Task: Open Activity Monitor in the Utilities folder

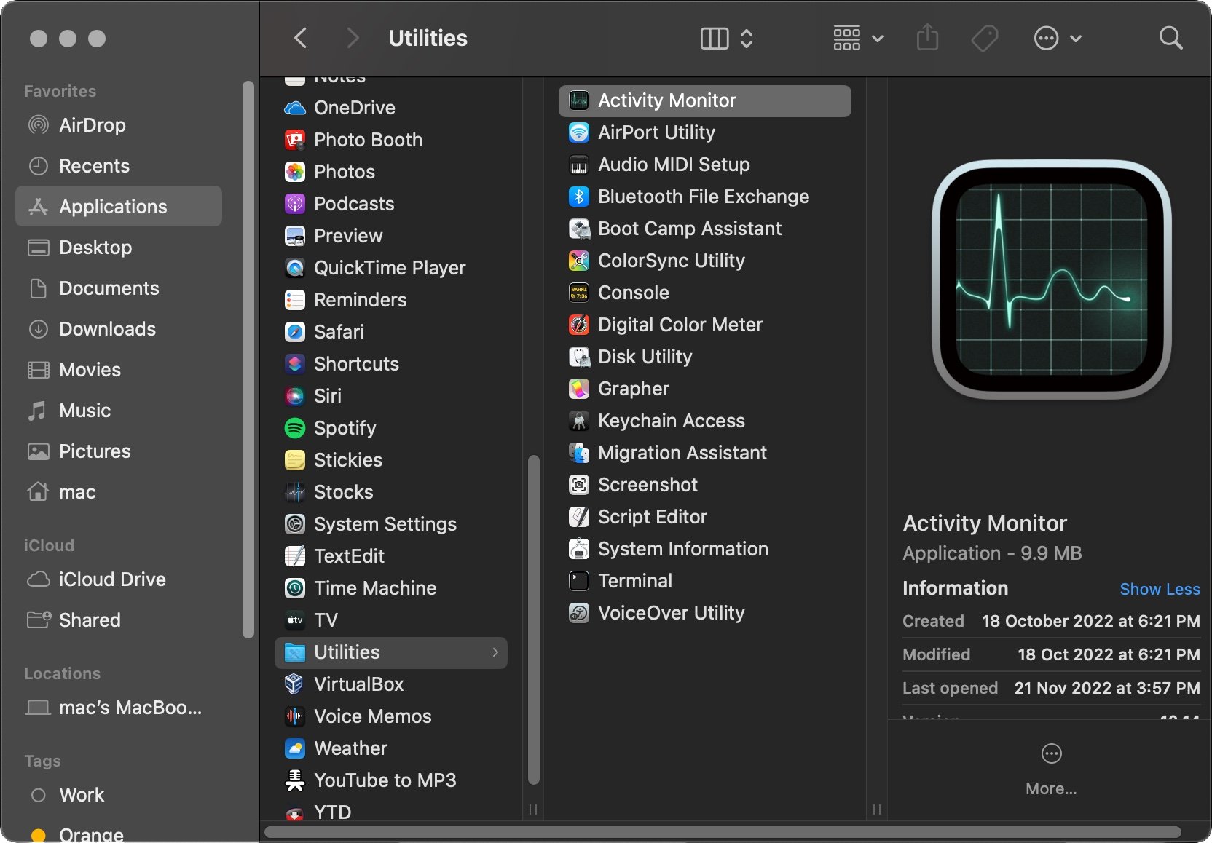Action: coord(666,100)
